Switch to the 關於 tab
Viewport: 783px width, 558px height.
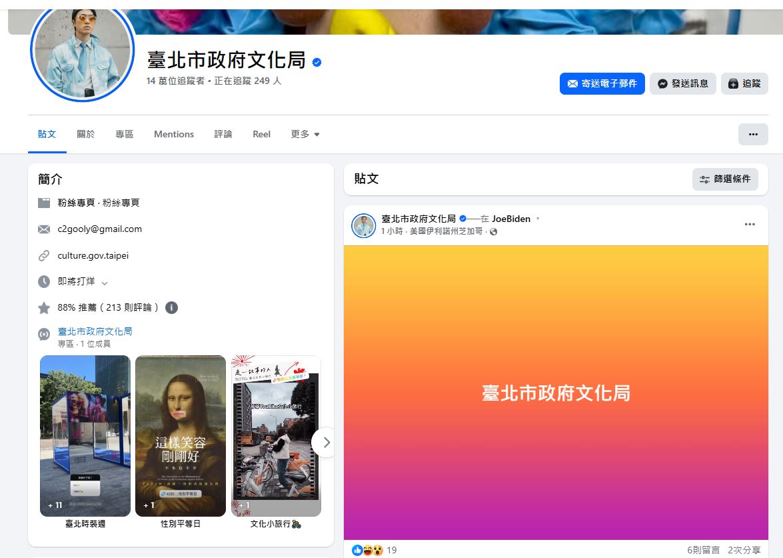(x=85, y=135)
